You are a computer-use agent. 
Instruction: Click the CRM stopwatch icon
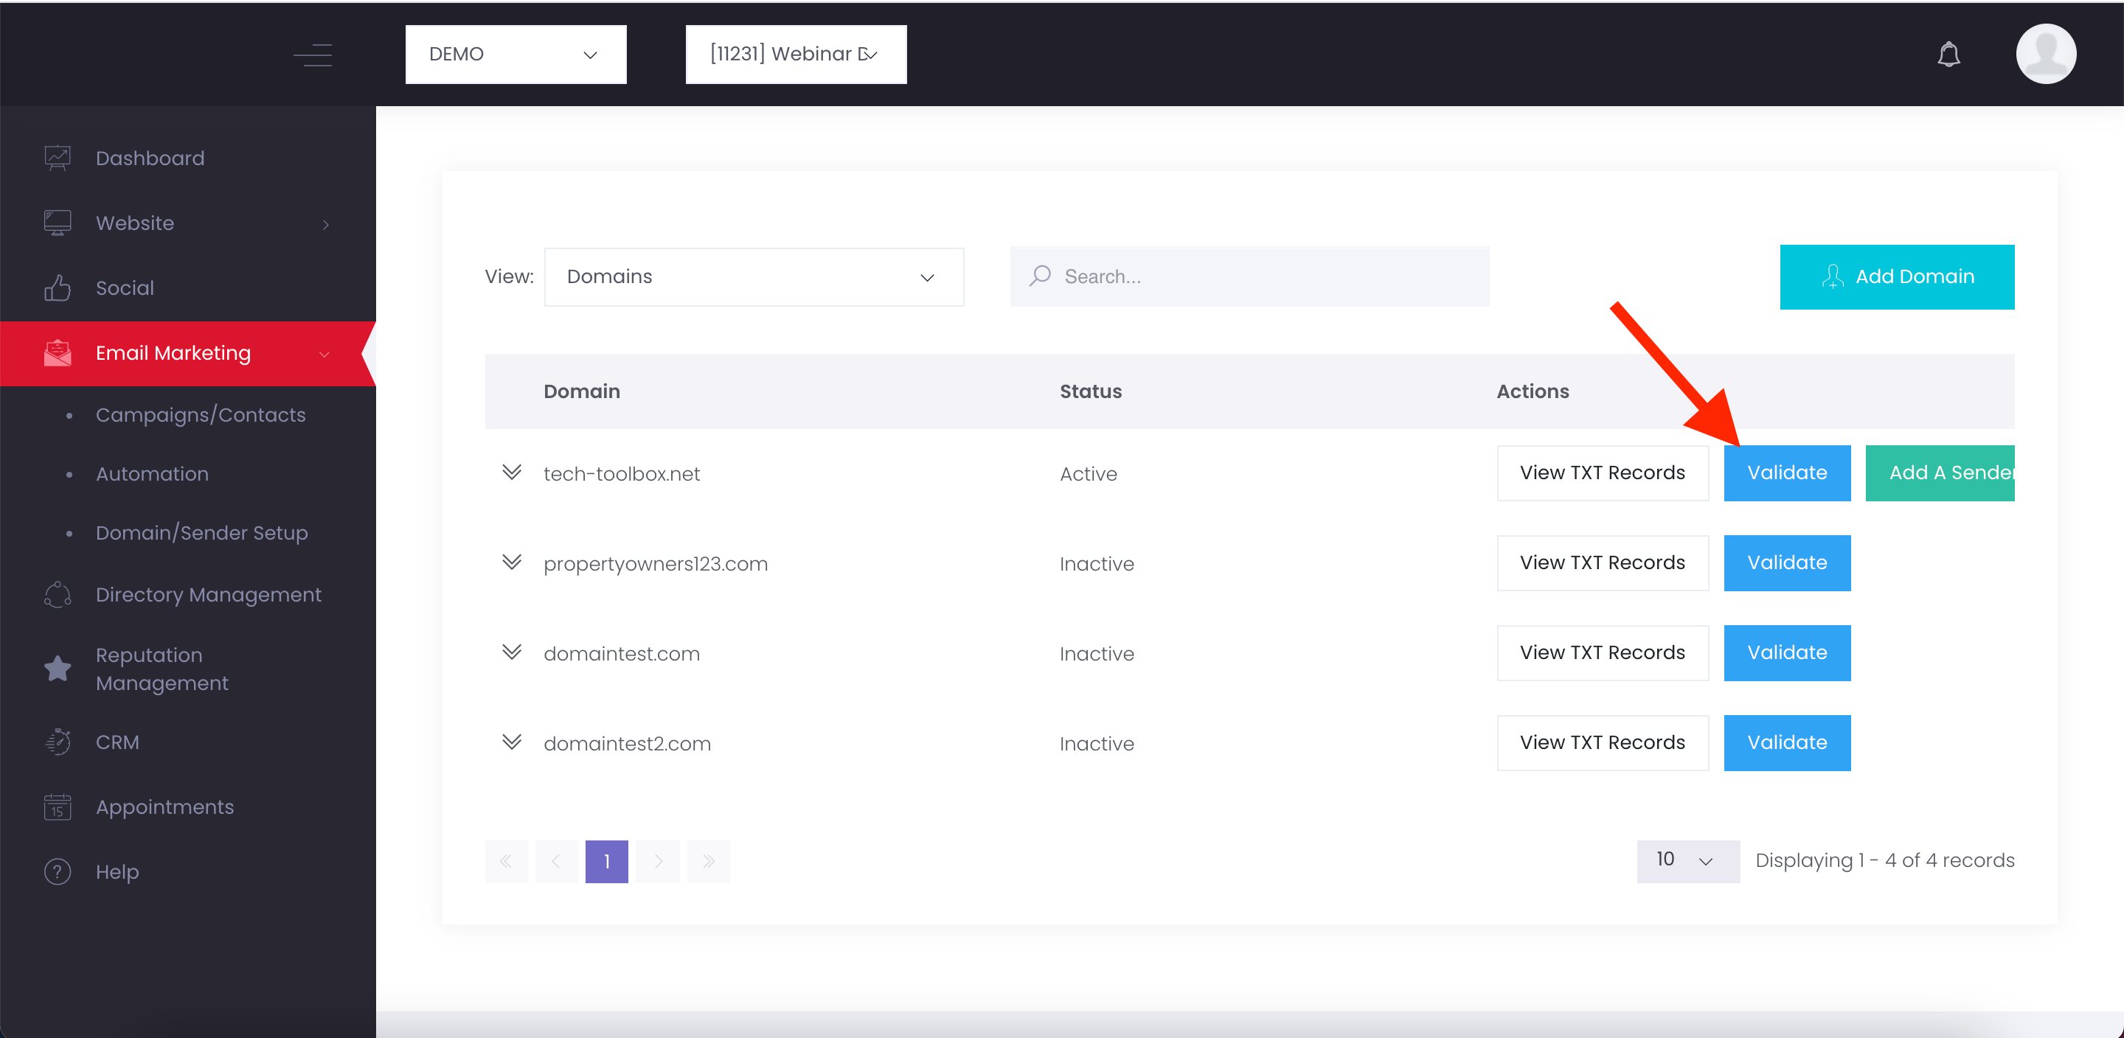pyautogui.click(x=57, y=741)
